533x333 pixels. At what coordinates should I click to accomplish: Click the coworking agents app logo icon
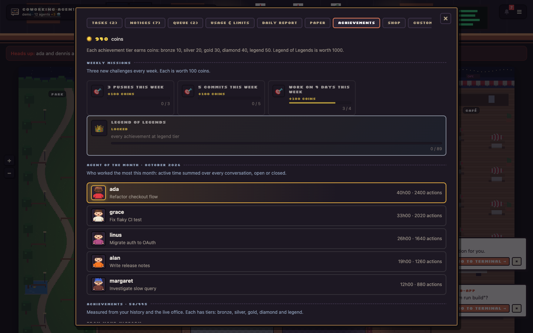click(15, 12)
